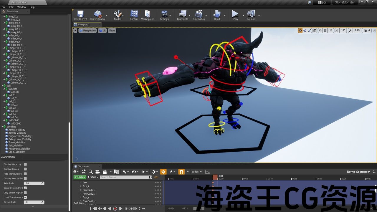Click the Sequencer camera icon
This screenshot has height=212, width=377.
97,172
